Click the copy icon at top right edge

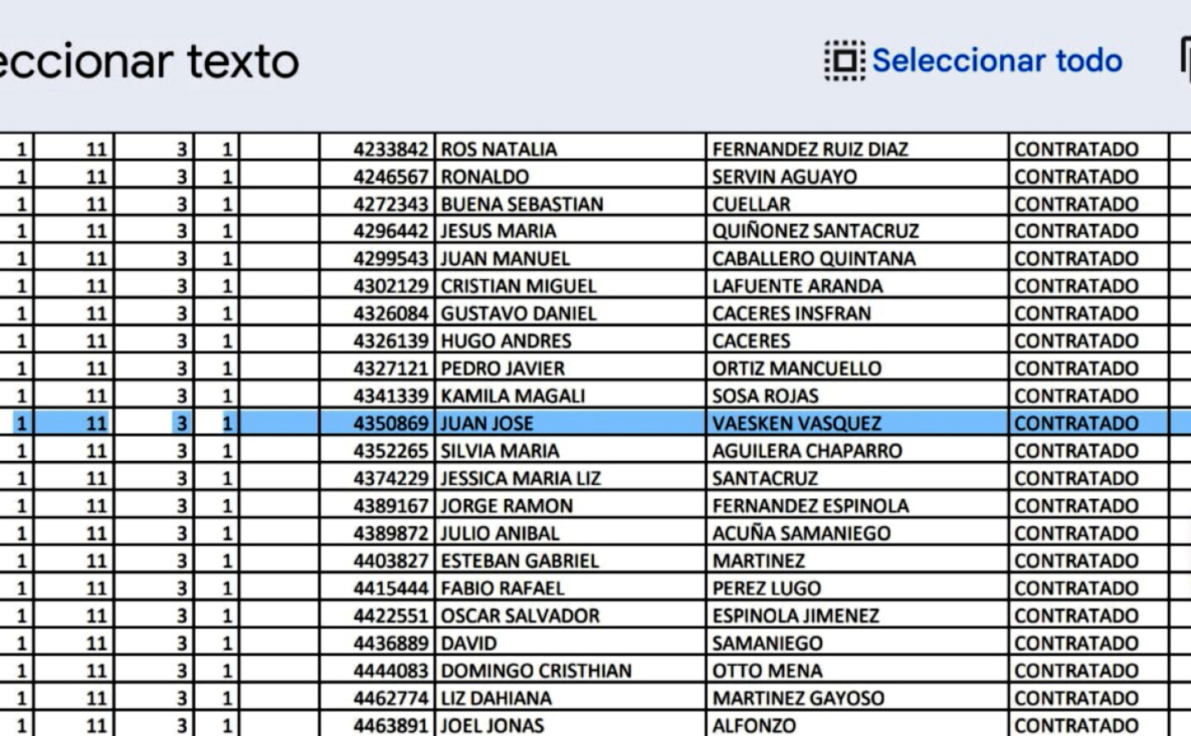(x=1185, y=59)
